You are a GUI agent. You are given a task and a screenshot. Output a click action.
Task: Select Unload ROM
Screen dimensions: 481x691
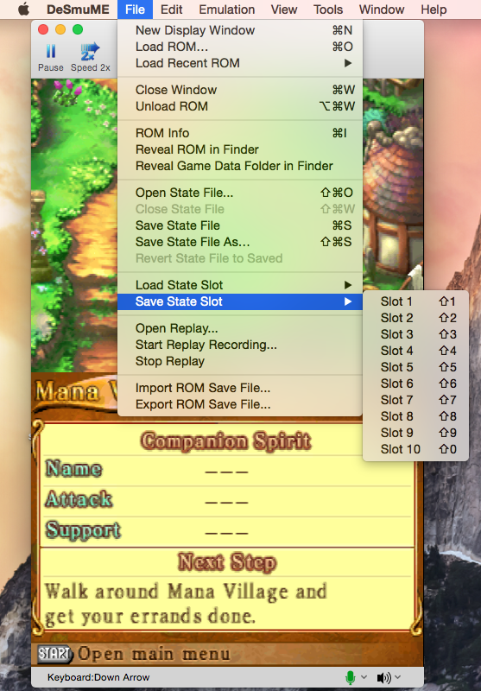[240, 106]
